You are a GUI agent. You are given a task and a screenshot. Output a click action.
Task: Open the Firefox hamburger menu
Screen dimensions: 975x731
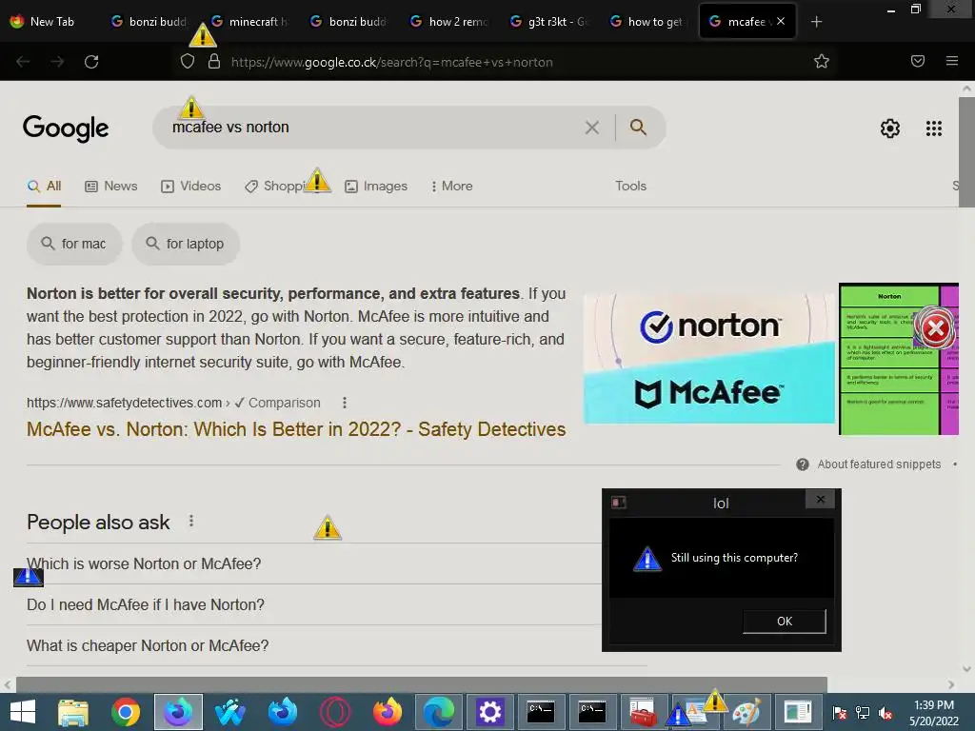952,61
